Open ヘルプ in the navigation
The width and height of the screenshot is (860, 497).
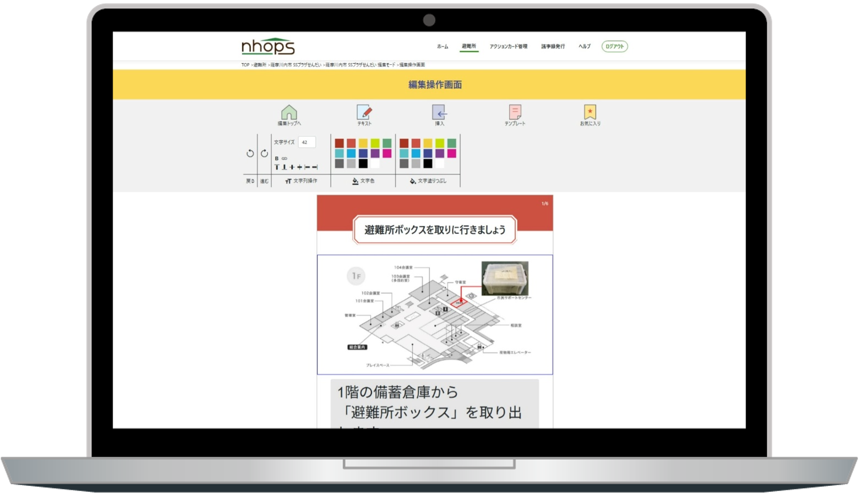click(584, 47)
